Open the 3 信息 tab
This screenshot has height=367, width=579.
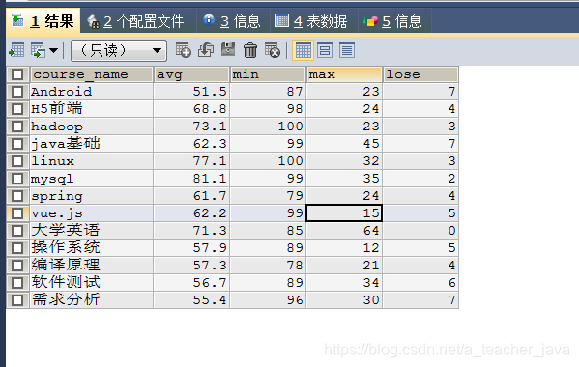(x=233, y=21)
